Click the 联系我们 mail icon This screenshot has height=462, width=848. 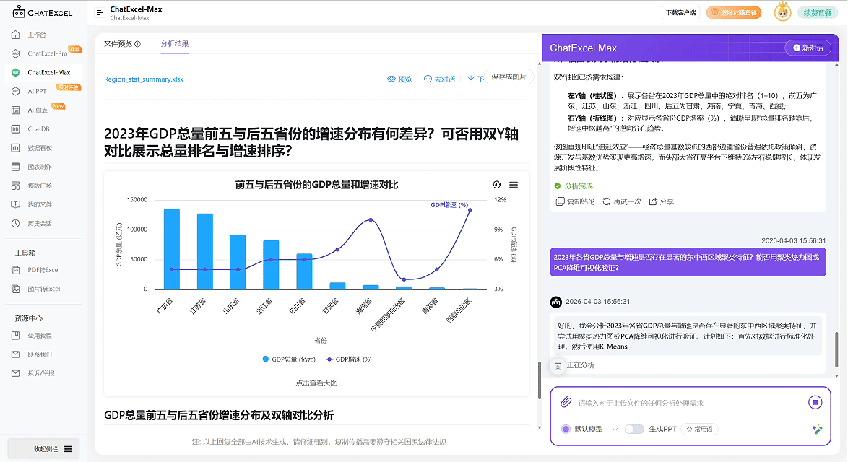point(16,354)
